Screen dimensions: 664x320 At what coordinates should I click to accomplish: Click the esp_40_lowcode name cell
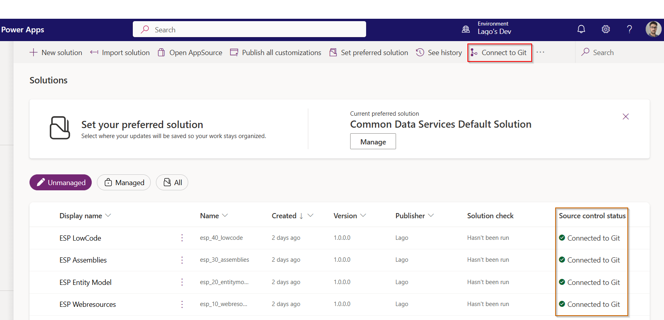pos(221,238)
